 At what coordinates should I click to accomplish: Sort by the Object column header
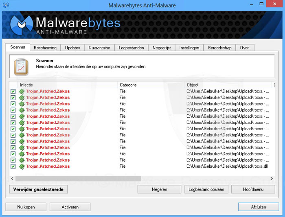(x=228, y=85)
